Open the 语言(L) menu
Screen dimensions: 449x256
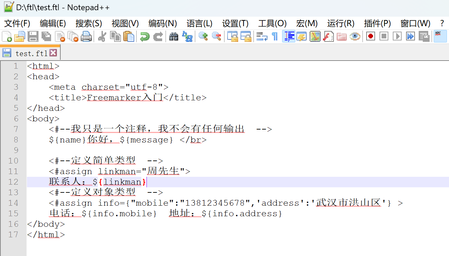(199, 23)
